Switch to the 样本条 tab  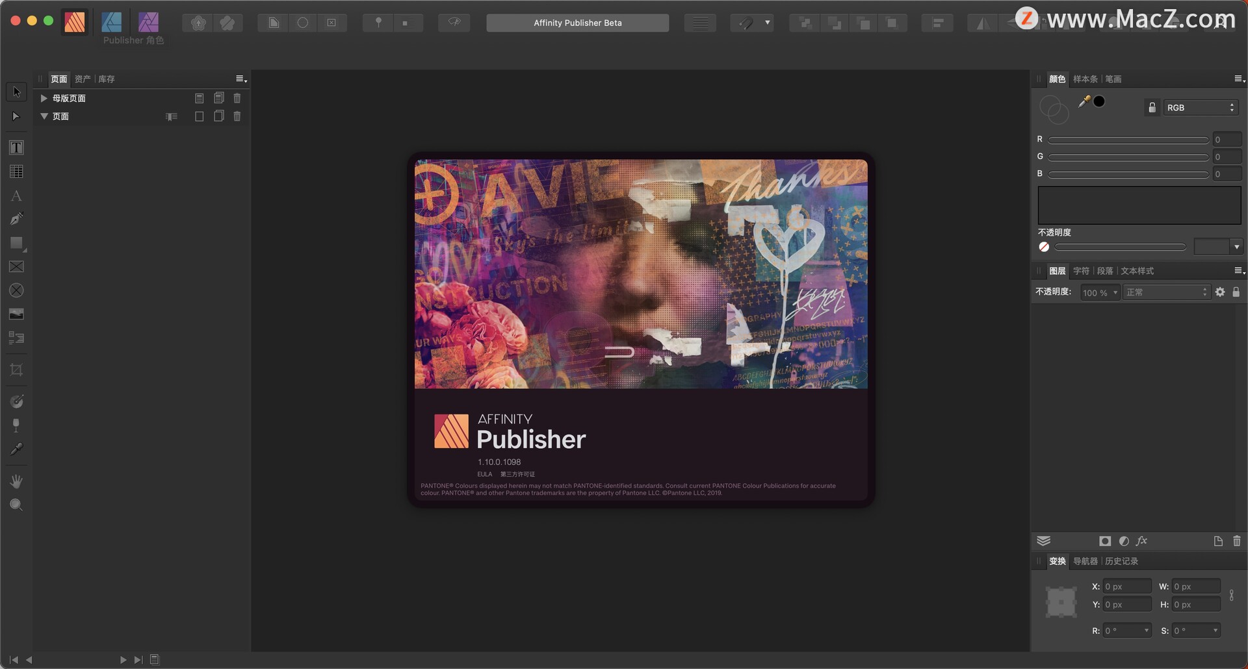point(1085,79)
